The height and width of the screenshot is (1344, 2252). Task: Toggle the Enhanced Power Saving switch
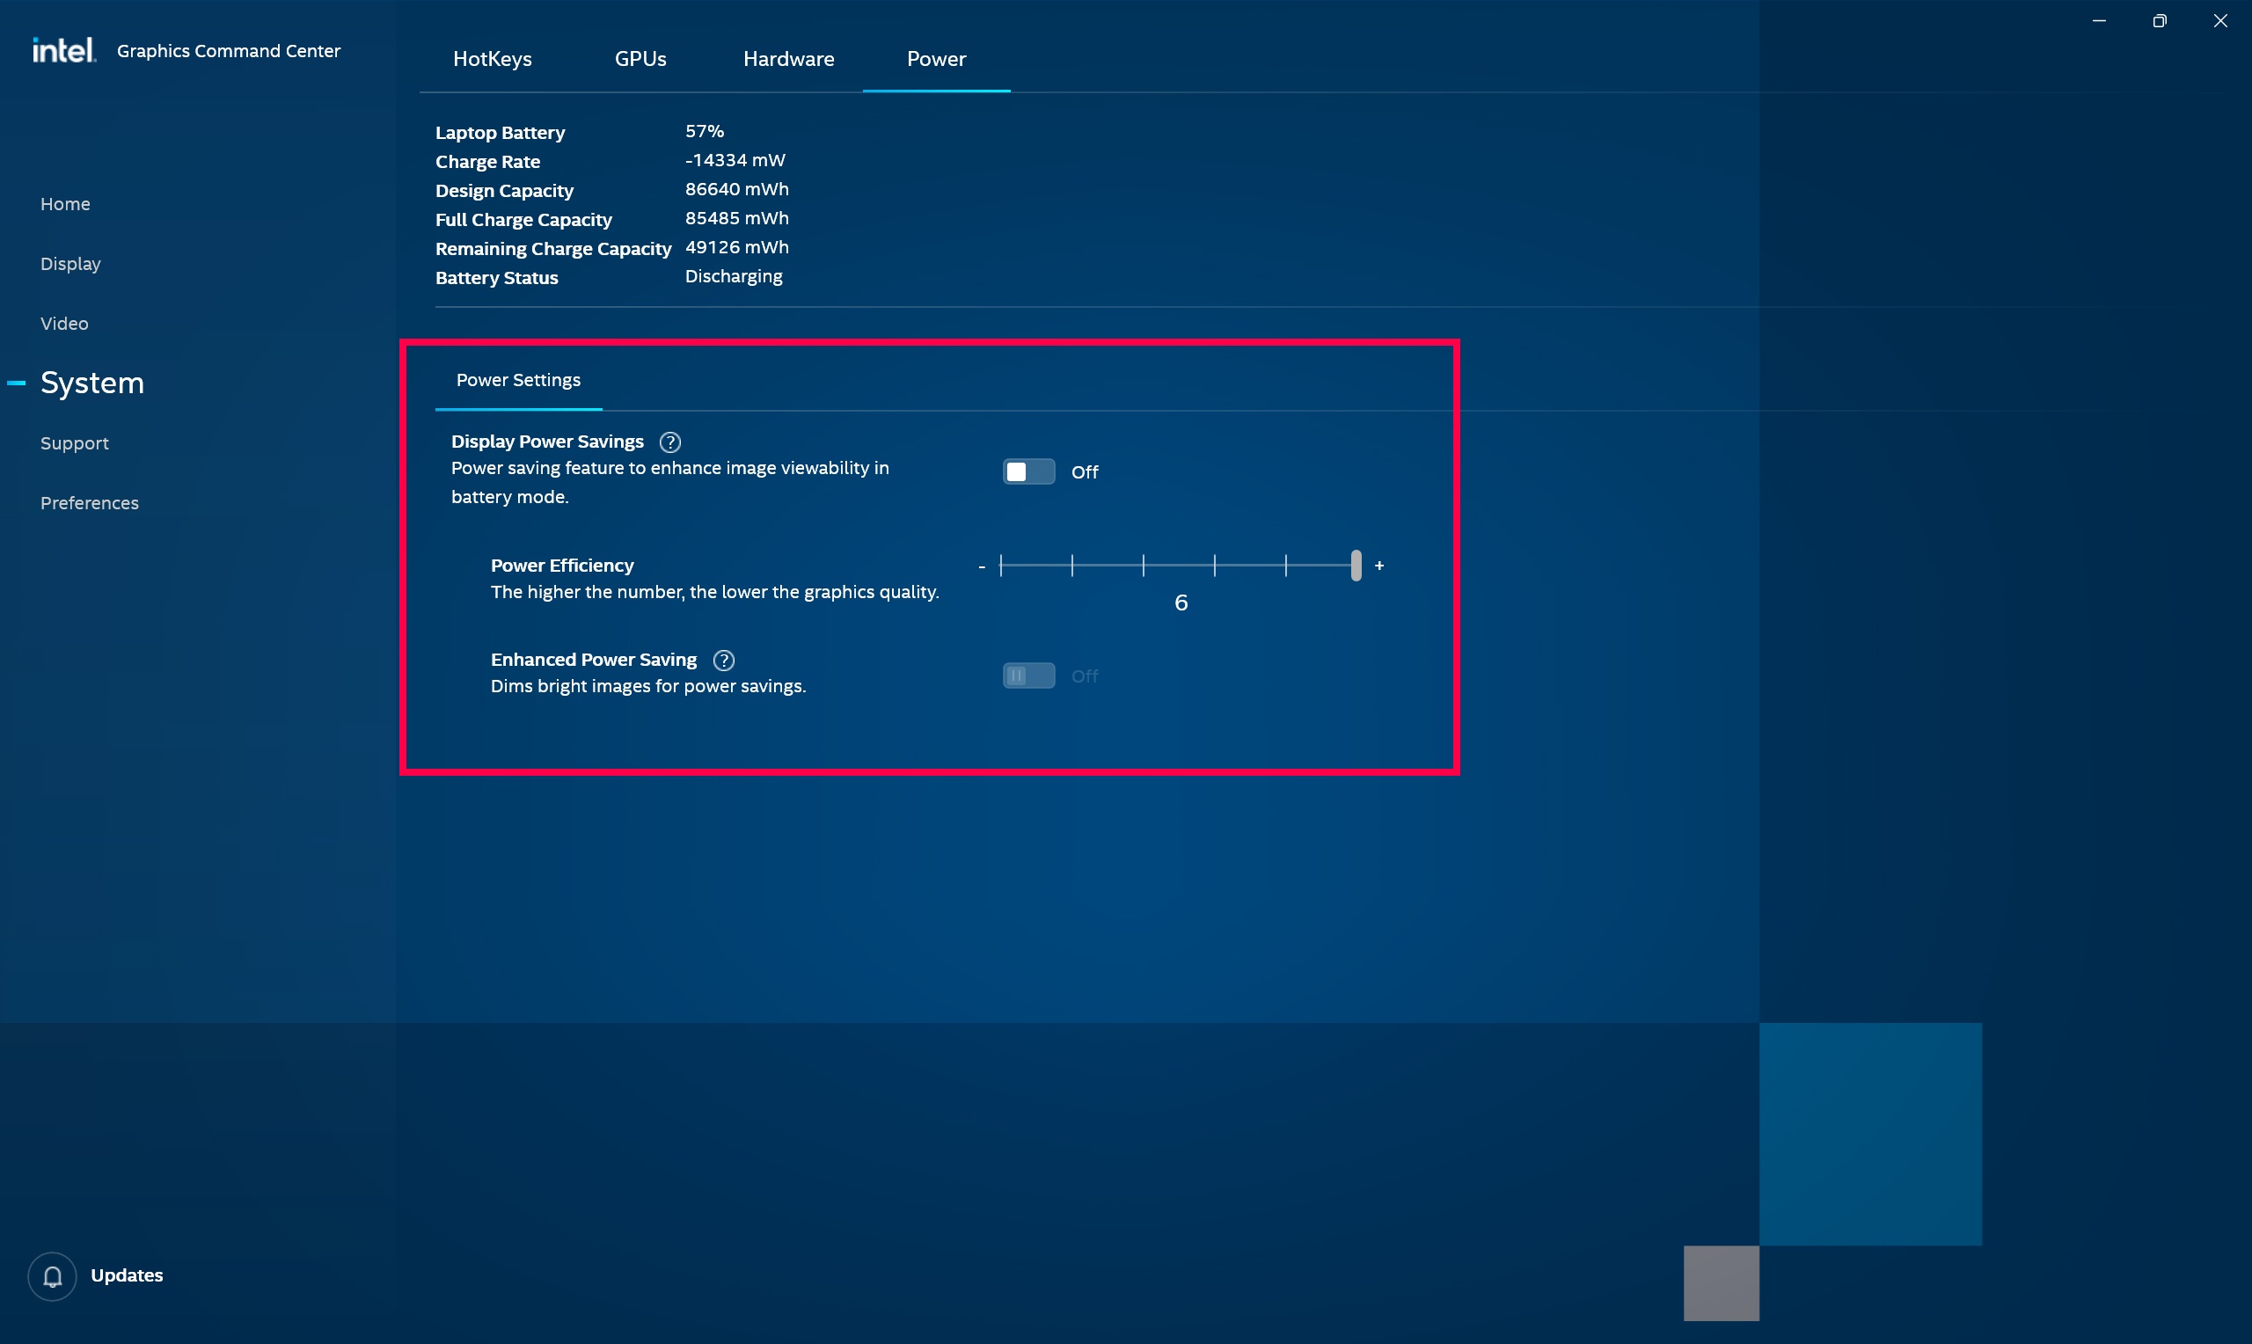pos(1028,676)
